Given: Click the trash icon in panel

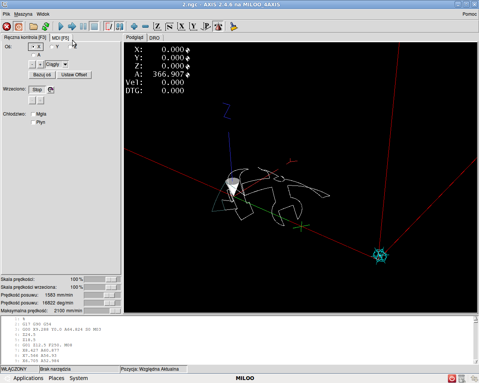Looking at the screenshot, I should (x=462, y=379).
